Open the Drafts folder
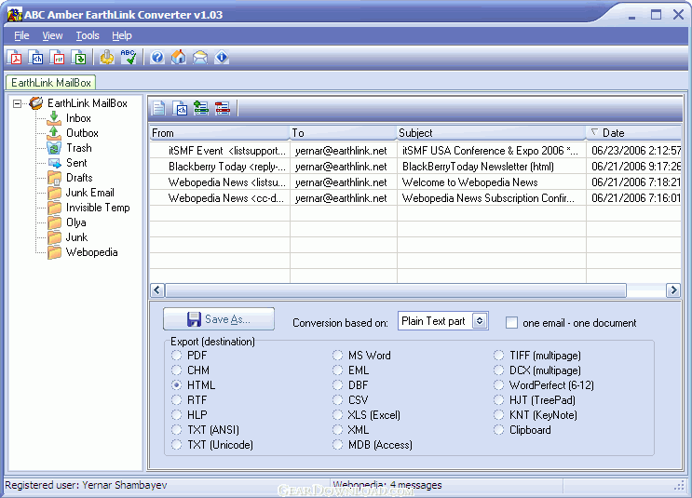 coord(79,178)
